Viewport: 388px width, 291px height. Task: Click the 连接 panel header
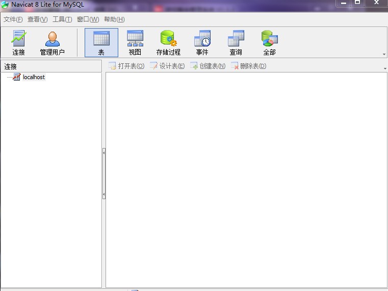click(x=51, y=66)
